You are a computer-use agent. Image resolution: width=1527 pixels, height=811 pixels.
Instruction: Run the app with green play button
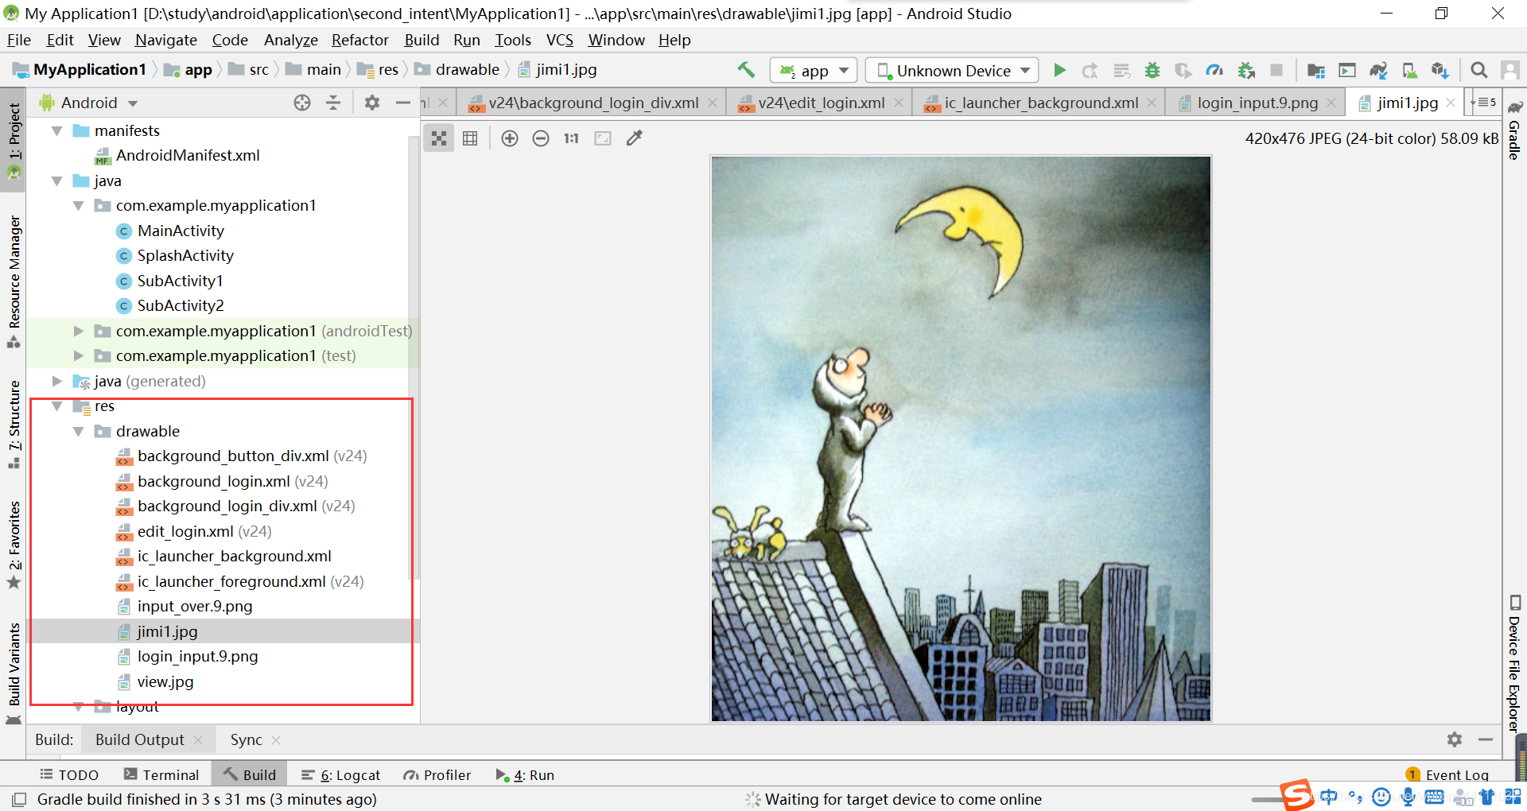click(x=1059, y=71)
